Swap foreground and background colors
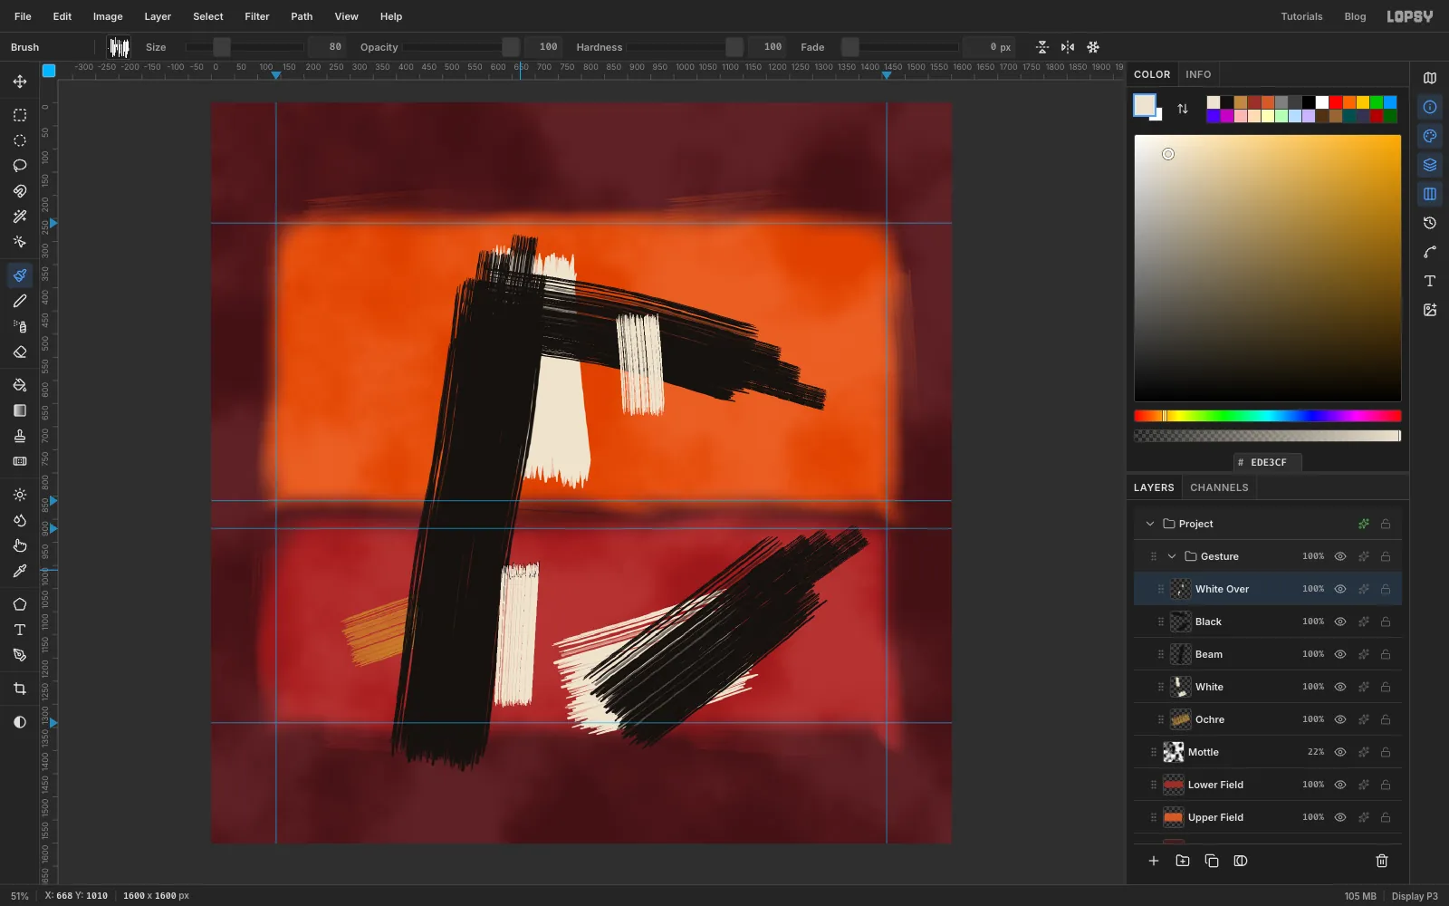The width and height of the screenshot is (1449, 906). tap(1183, 109)
